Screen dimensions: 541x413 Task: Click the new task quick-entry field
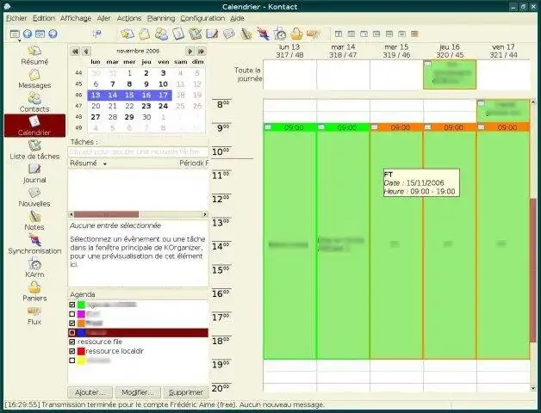point(138,151)
